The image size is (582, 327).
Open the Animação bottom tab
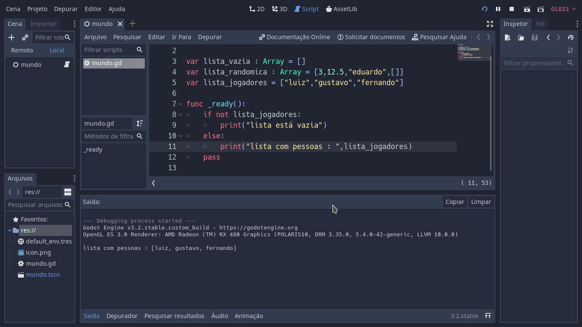coord(249,316)
